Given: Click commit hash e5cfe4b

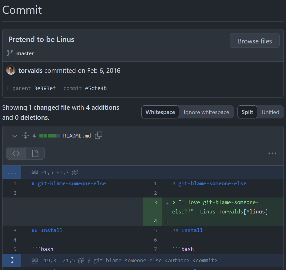Looking at the screenshot, I should 96,88.
